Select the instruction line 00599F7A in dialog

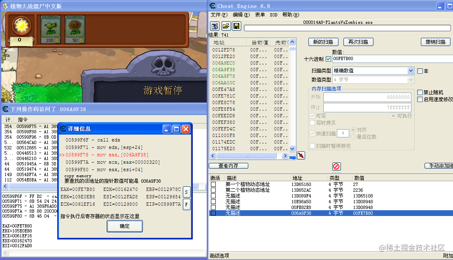click(113, 162)
